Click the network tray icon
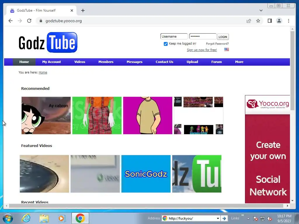 click(x=263, y=218)
